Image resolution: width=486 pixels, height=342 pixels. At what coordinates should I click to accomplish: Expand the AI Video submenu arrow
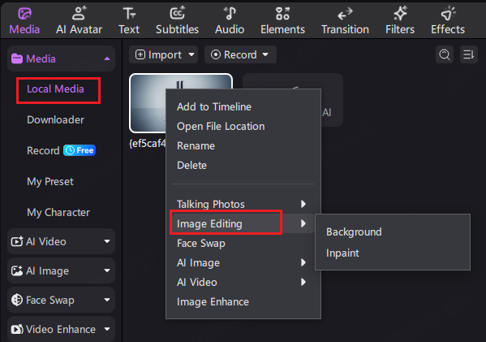tap(303, 282)
